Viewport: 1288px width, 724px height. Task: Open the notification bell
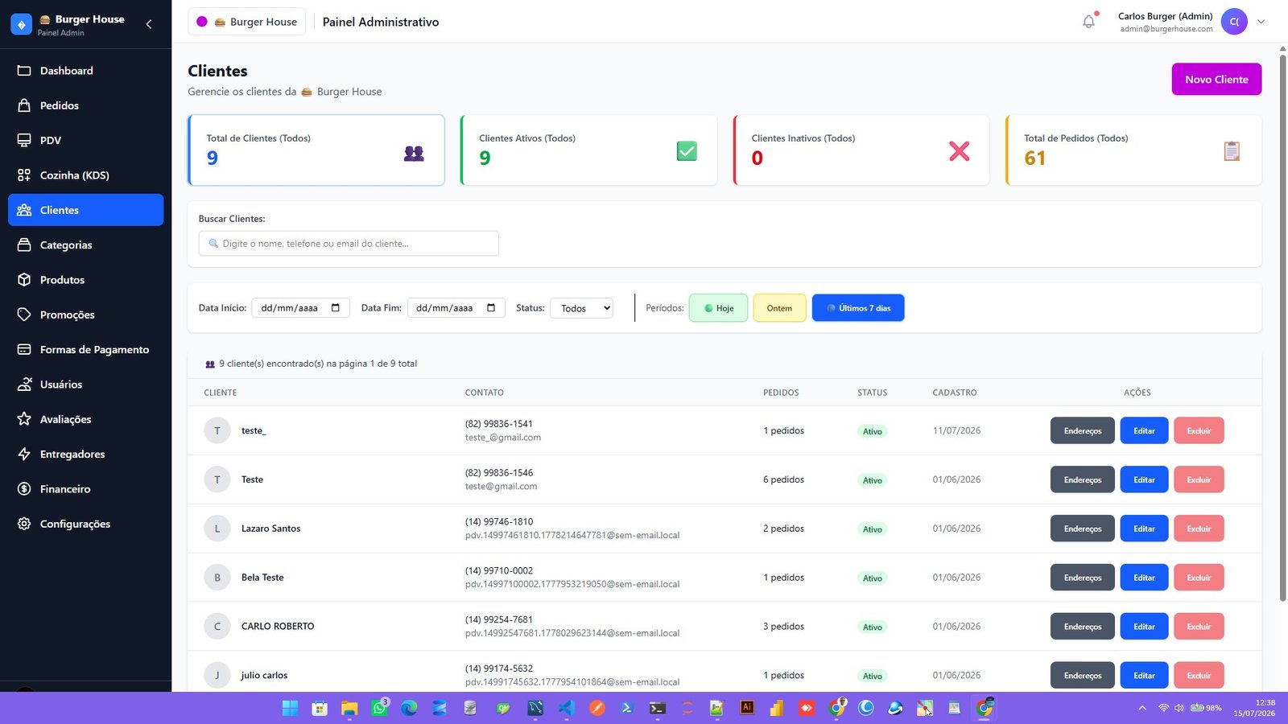tap(1088, 22)
